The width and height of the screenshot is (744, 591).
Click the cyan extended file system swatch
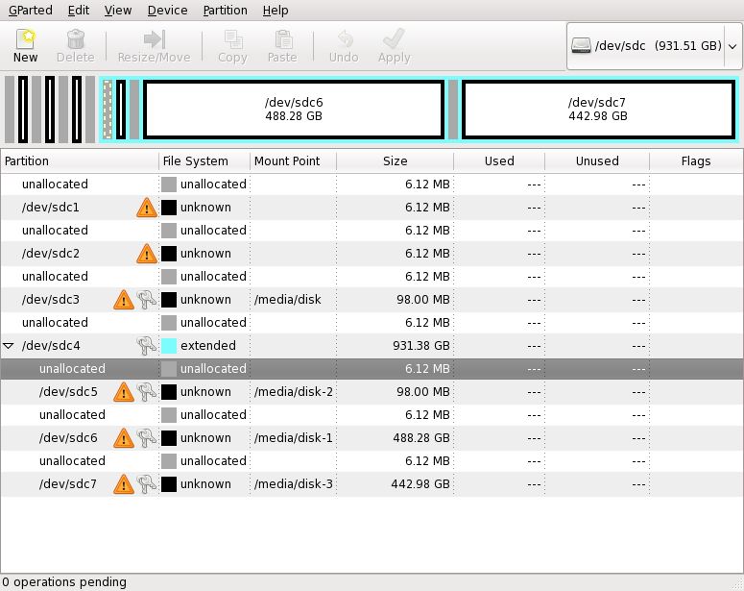pos(169,346)
